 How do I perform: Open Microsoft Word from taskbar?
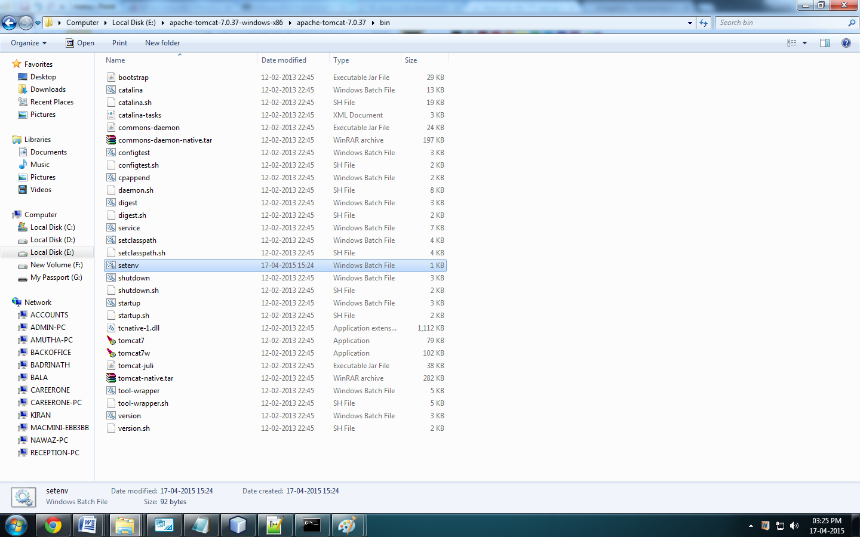(88, 526)
